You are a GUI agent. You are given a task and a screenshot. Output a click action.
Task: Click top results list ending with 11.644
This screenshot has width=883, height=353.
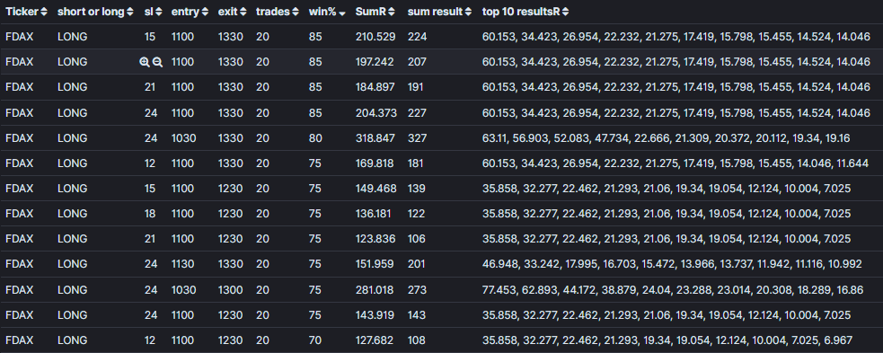676,163
